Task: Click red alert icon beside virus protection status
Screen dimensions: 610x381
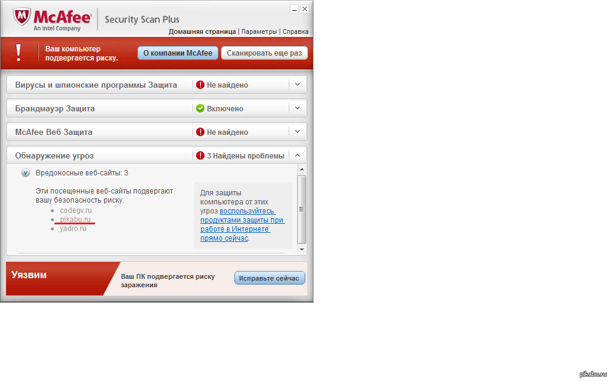Action: tap(200, 85)
